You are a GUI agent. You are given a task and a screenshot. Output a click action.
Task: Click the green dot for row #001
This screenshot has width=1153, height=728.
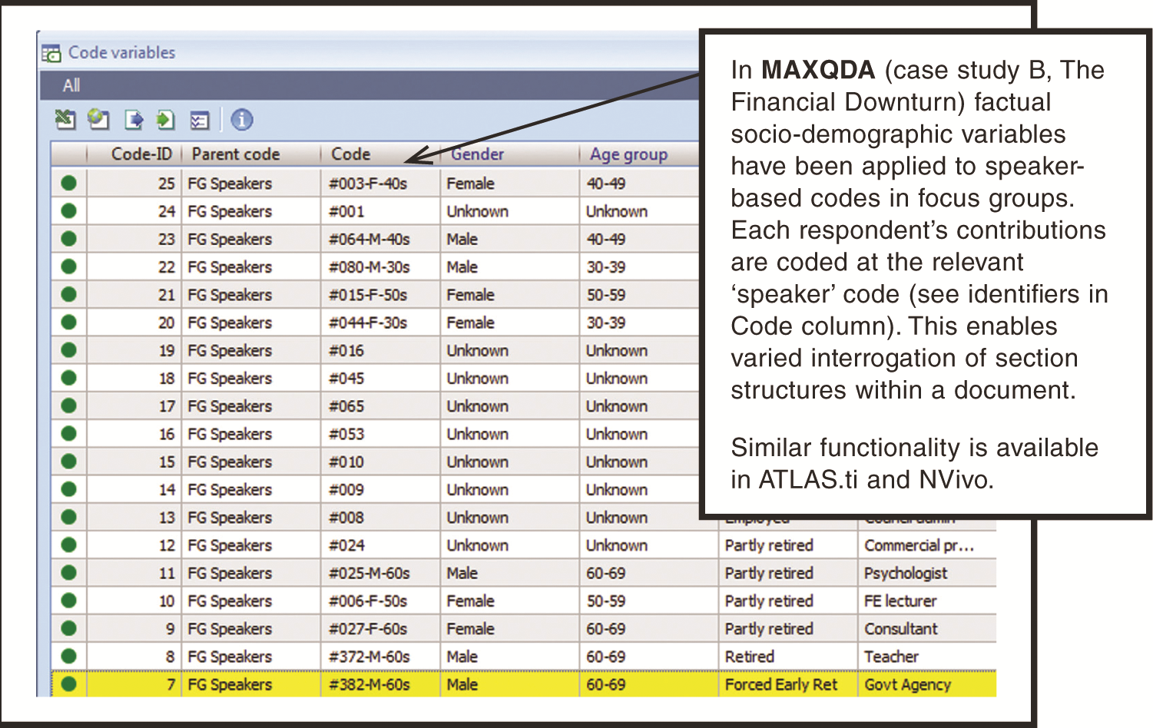pyautogui.click(x=68, y=210)
